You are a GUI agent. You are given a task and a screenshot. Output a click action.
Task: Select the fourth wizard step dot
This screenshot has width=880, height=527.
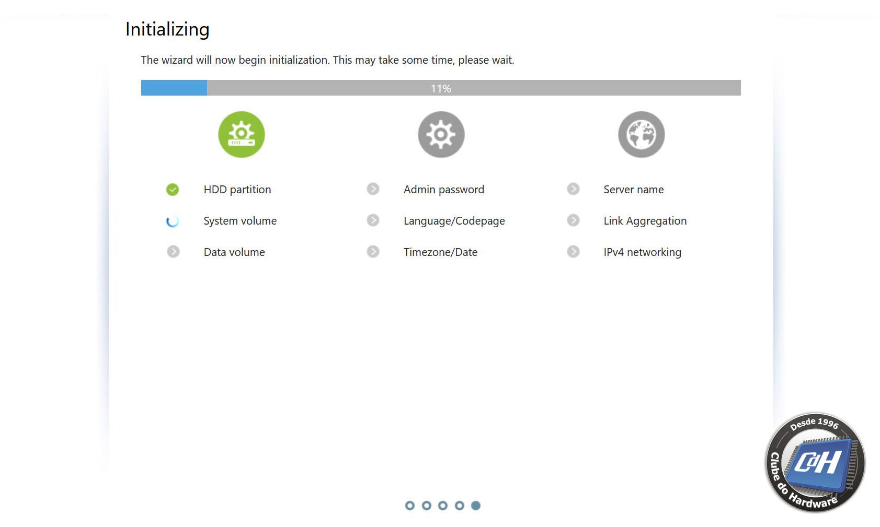(460, 506)
